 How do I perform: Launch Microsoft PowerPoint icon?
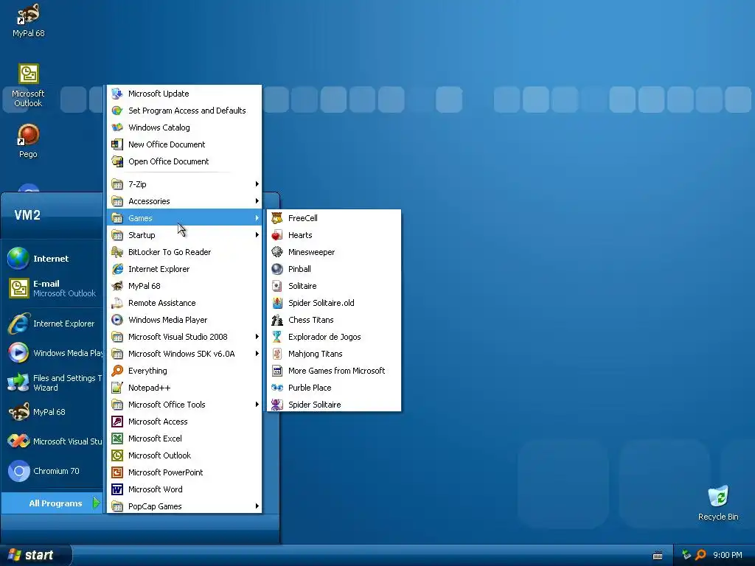coord(117,472)
